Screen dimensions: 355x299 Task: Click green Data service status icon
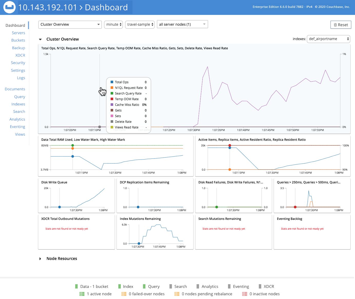76,286
